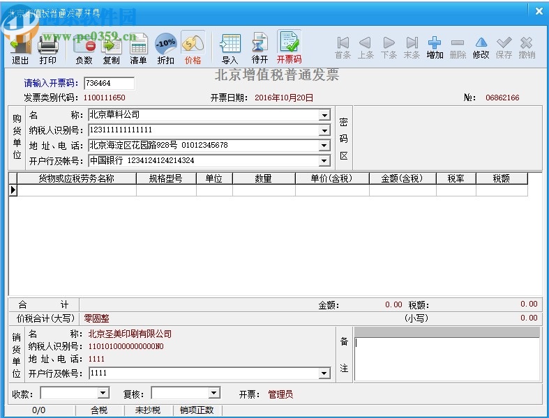Click the 规格型号 column header
Image resolution: width=549 pixels, height=418 pixels.
point(166,179)
